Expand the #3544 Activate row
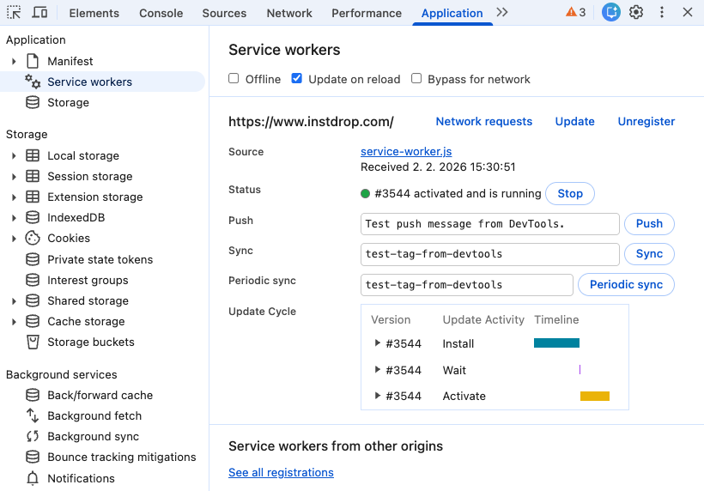 point(378,396)
